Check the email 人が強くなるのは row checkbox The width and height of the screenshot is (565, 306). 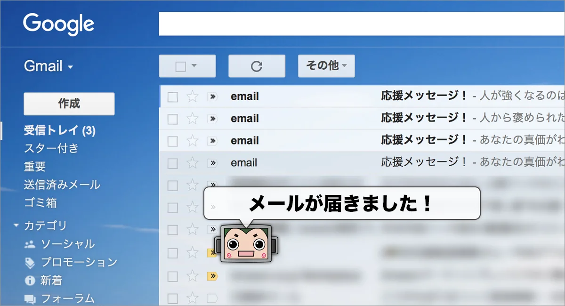(173, 97)
